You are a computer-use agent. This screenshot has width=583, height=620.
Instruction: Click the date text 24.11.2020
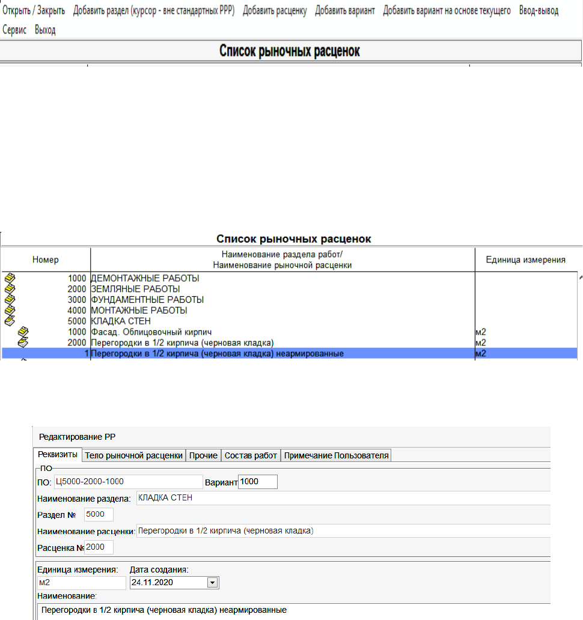click(x=152, y=582)
